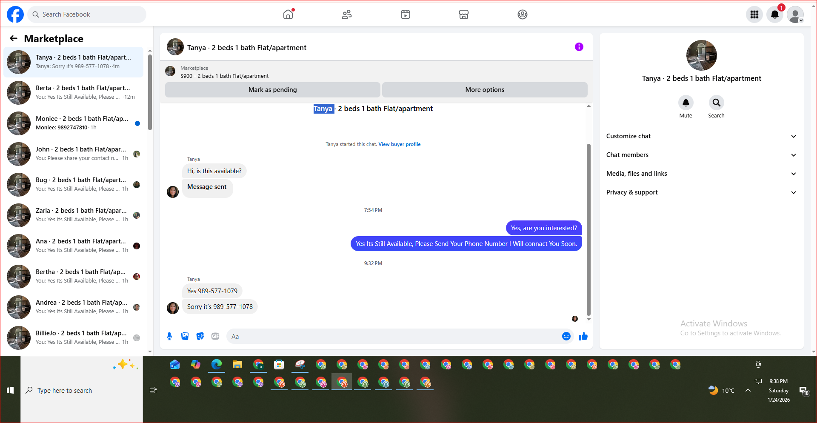817x423 pixels.
Task: Record a voice clip microphone icon
Action: (169, 336)
